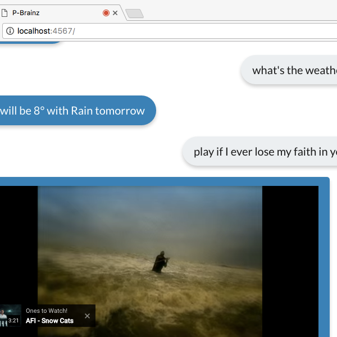
Task: Dismiss the AFI - Snow Cats suggestion card
Action: click(x=87, y=316)
